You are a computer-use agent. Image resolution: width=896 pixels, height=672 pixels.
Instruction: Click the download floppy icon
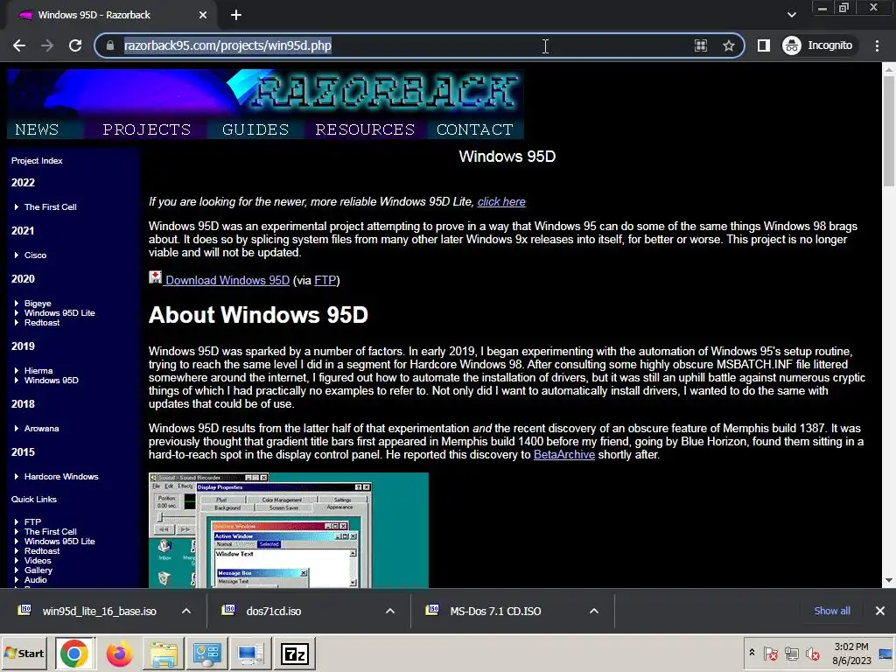tap(156, 277)
